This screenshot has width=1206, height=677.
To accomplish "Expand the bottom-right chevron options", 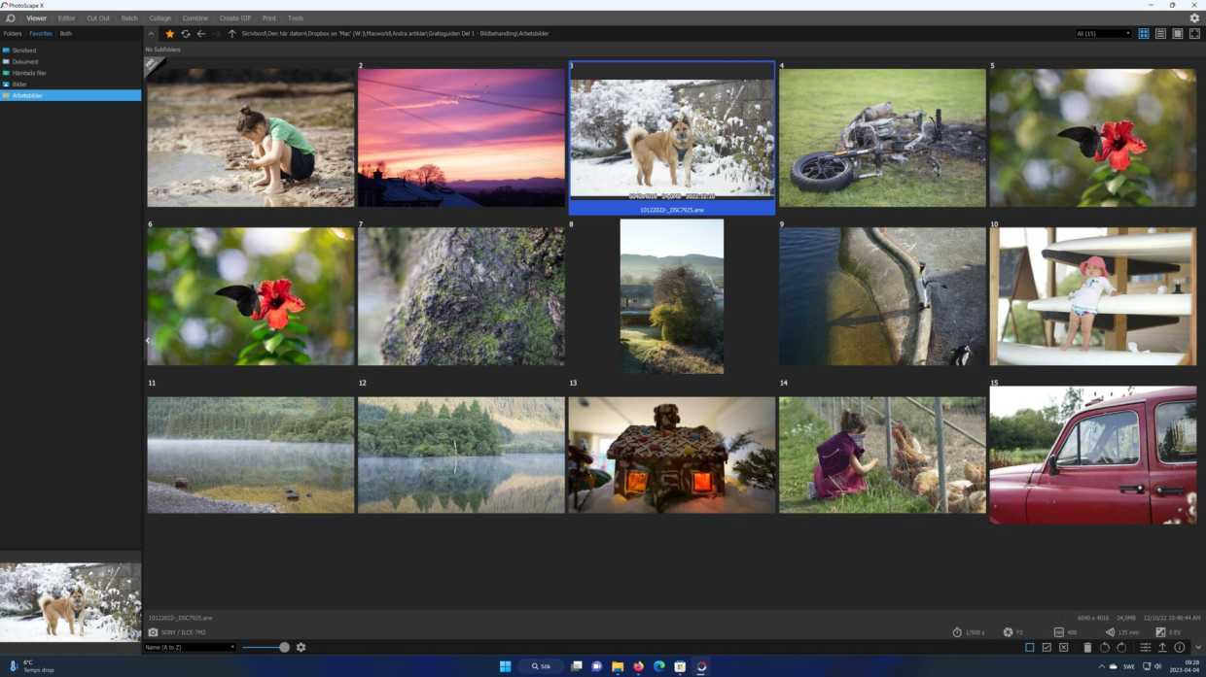I will click(1198, 647).
